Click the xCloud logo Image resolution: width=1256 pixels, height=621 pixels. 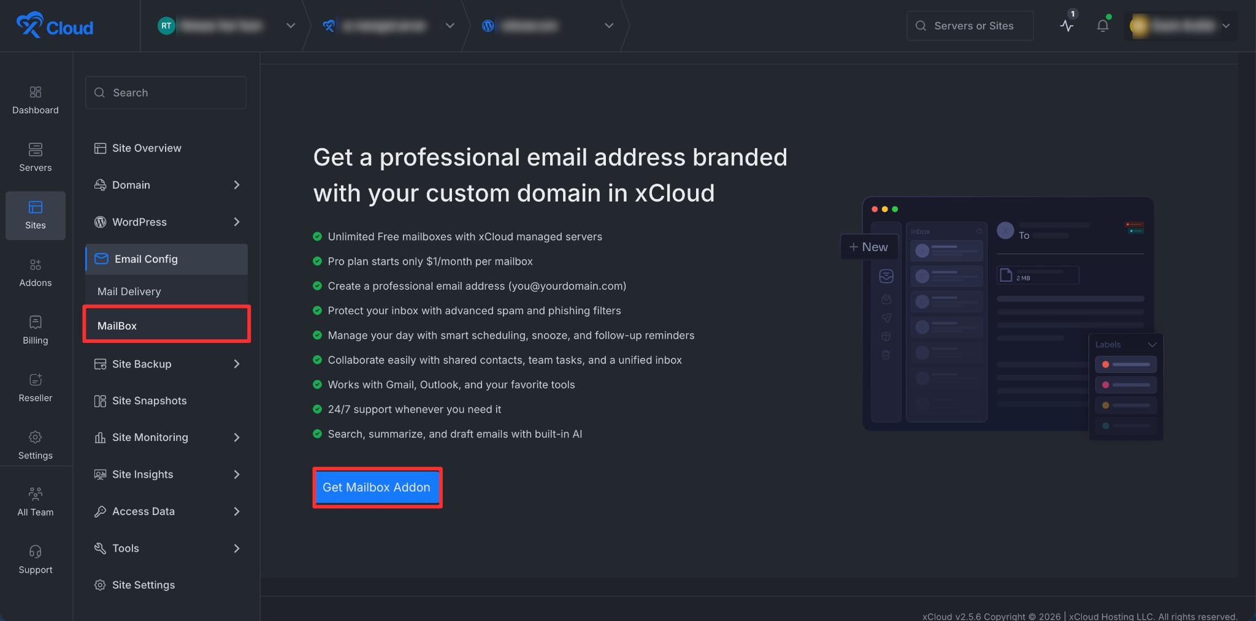pos(55,26)
